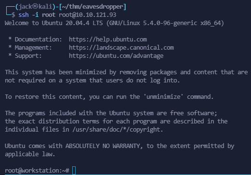Click the ~/thm/eavesdropper directory path

point(92,7)
